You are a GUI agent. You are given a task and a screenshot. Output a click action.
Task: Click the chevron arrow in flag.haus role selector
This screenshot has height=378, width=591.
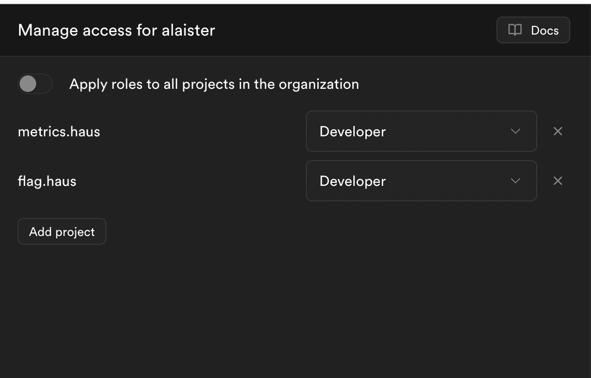(515, 181)
